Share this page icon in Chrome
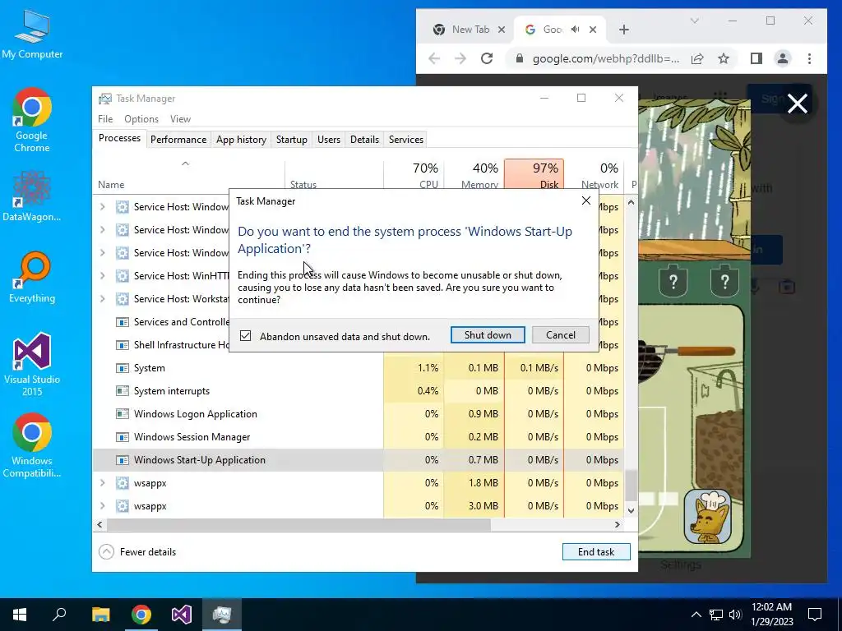This screenshot has height=631, width=842. 697,58
